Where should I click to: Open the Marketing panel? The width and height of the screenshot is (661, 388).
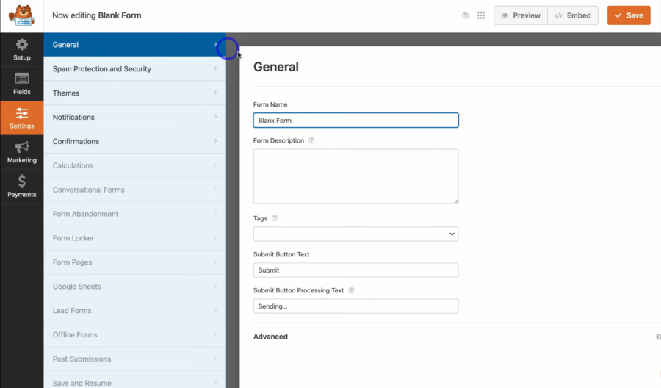click(21, 152)
